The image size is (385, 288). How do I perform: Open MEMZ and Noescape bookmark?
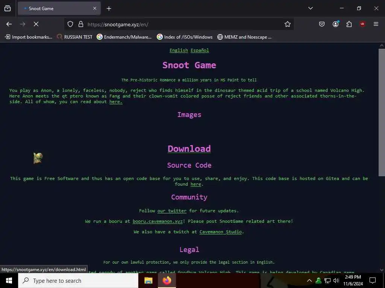pos(244,37)
